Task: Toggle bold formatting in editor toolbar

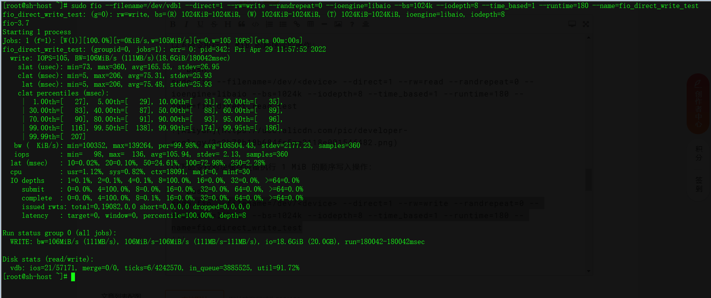Action: (x=173, y=24)
